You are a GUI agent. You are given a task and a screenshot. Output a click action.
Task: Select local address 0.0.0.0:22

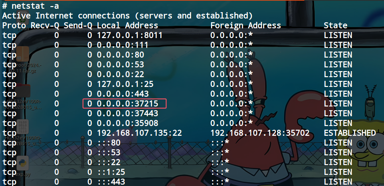click(121, 74)
